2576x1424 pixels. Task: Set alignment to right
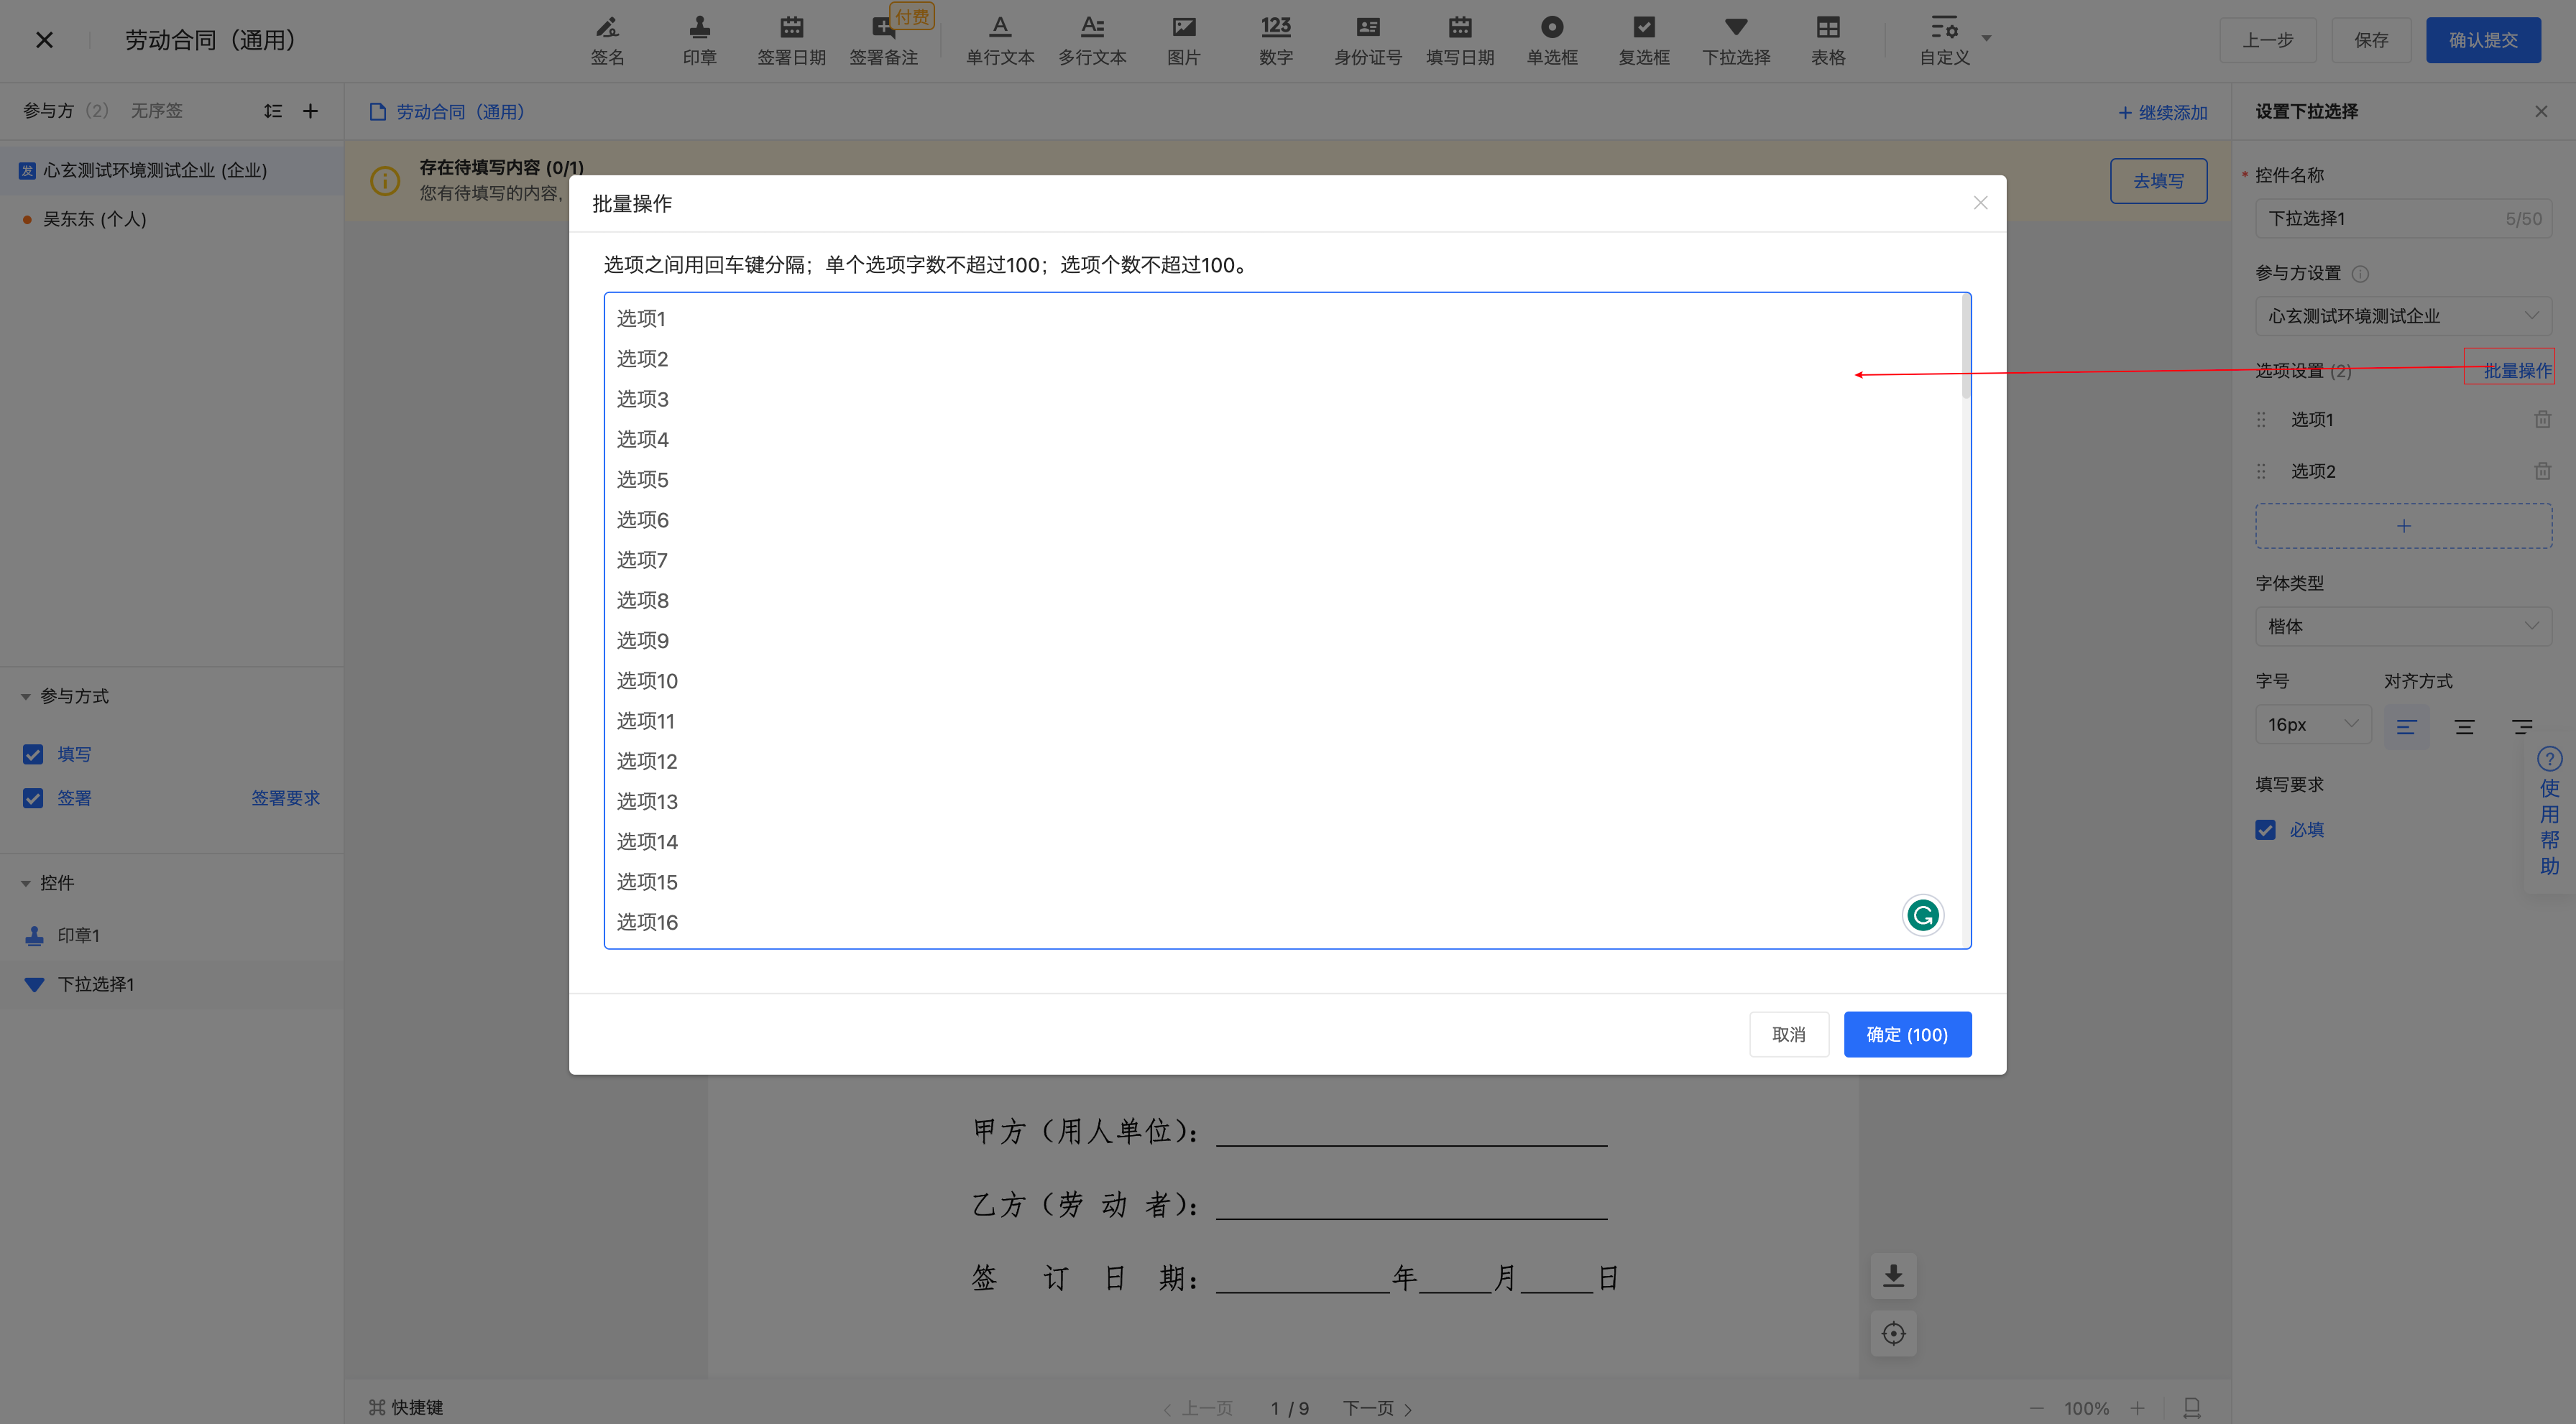point(2522,726)
